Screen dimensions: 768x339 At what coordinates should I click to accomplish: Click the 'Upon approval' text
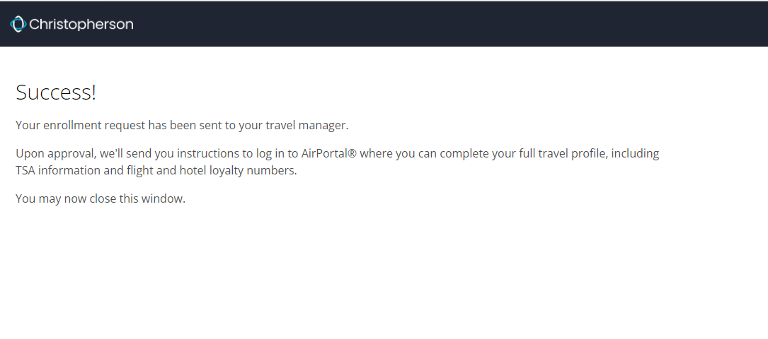55,154
